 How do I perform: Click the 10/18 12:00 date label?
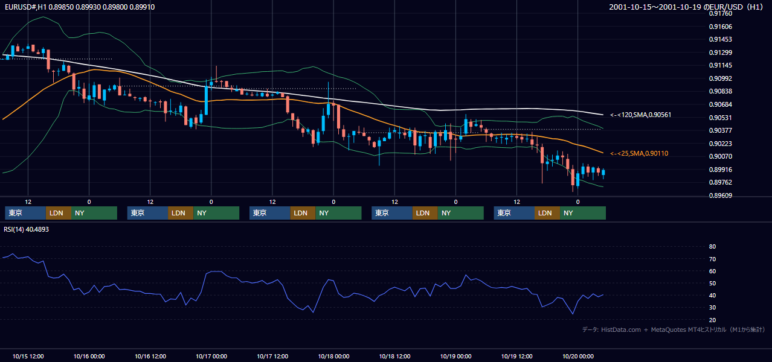(x=394, y=356)
